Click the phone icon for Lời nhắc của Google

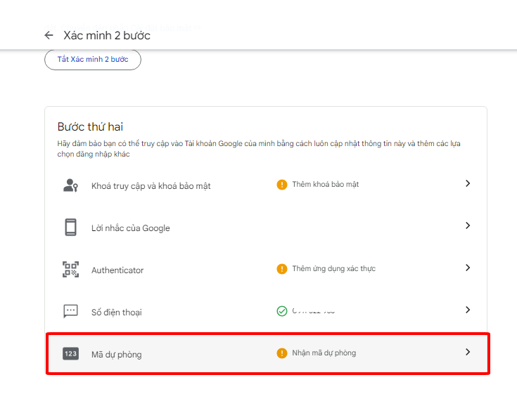click(x=70, y=228)
